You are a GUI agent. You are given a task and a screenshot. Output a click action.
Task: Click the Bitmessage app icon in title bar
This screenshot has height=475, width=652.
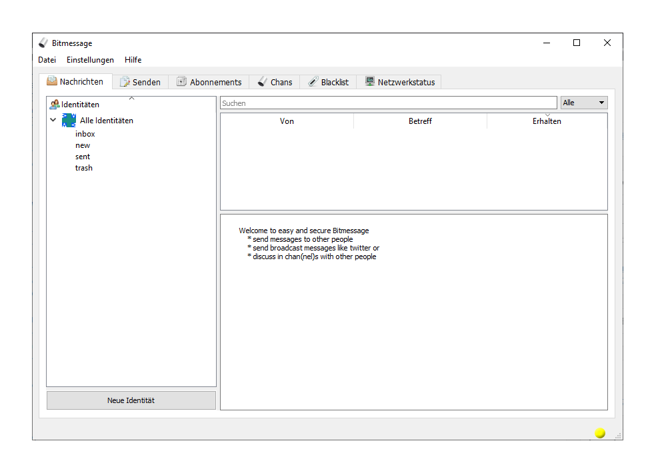point(43,43)
